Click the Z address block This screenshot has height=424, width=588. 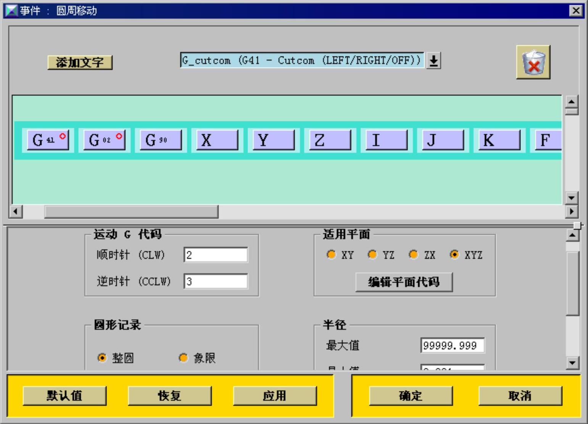(x=330, y=140)
